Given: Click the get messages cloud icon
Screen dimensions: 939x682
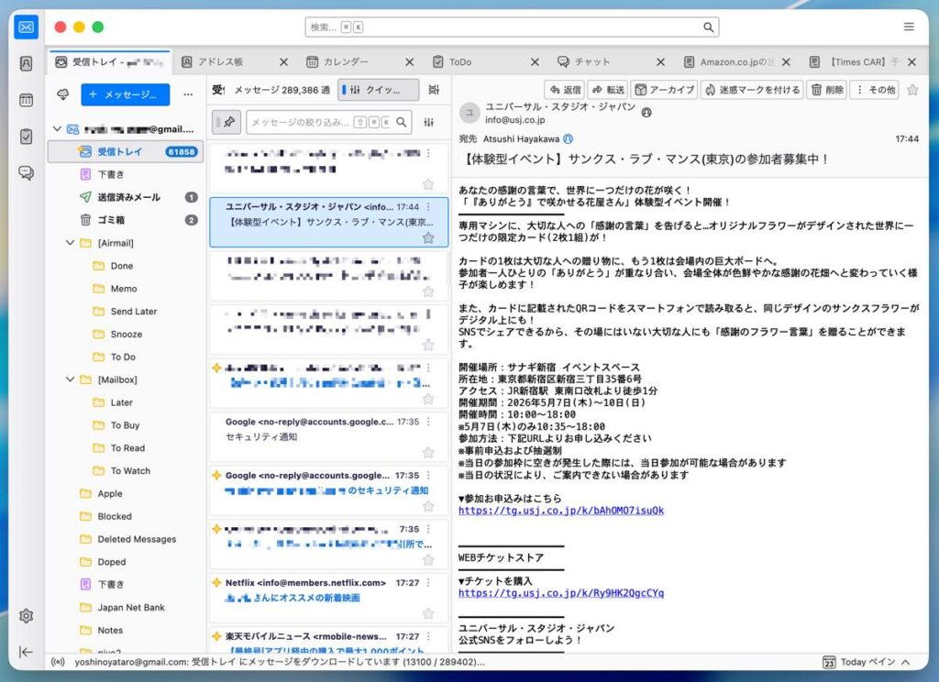Looking at the screenshot, I should click(x=63, y=94).
